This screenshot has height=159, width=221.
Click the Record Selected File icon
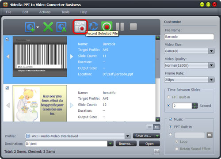coord(80,27)
